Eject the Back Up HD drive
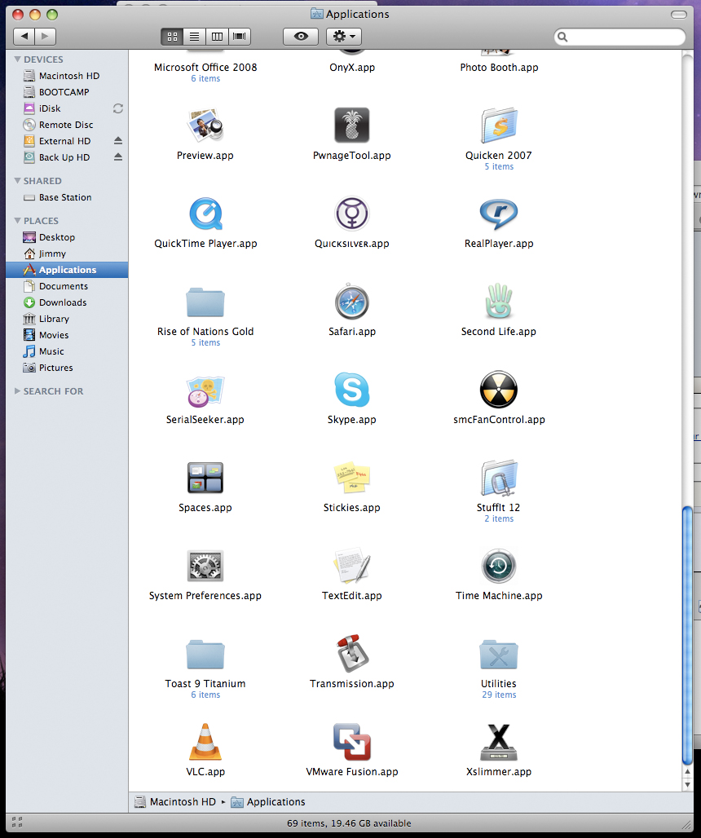This screenshot has height=838, width=701. pyautogui.click(x=118, y=157)
